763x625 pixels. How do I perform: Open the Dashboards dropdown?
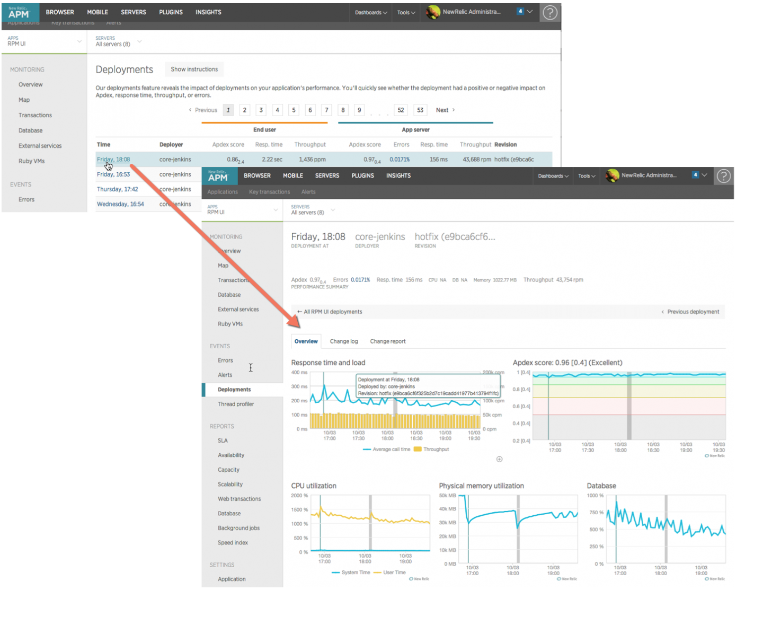click(x=370, y=12)
